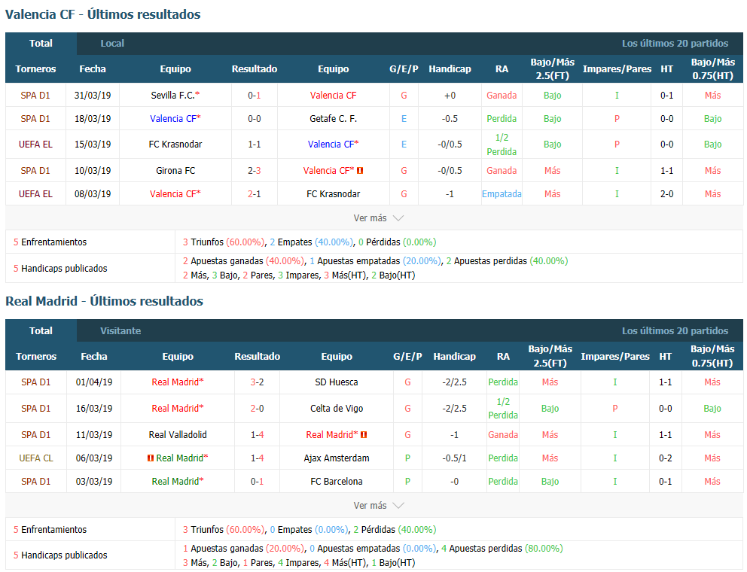This screenshot has width=747, height=572.
Task: Click the Torneros header in Valencia table
Action: [35, 69]
